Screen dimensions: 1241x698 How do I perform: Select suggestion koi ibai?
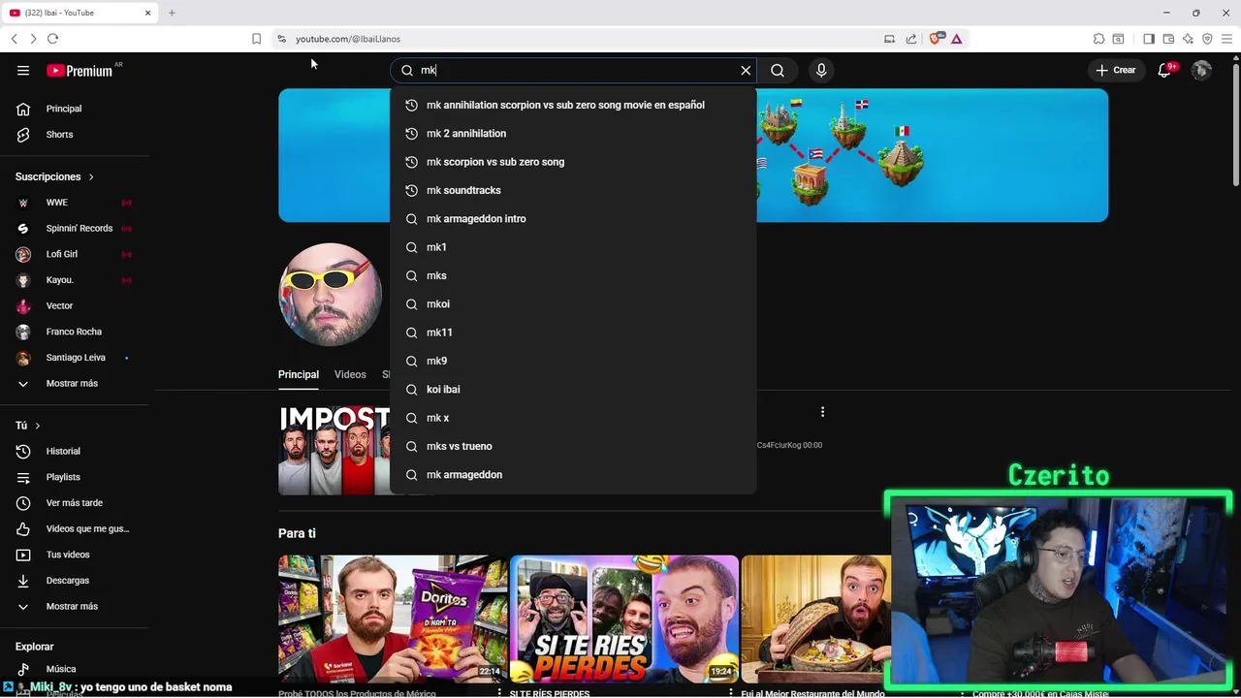pos(573,389)
